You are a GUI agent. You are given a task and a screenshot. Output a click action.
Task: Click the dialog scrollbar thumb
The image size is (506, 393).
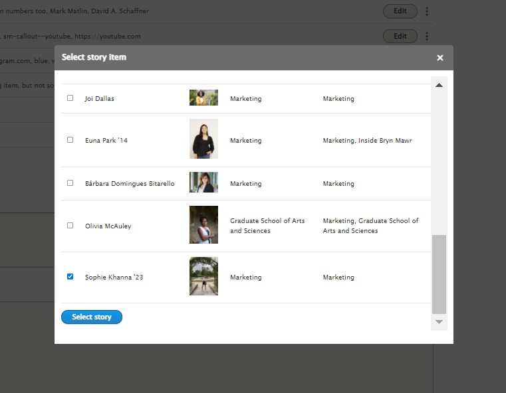(439, 274)
